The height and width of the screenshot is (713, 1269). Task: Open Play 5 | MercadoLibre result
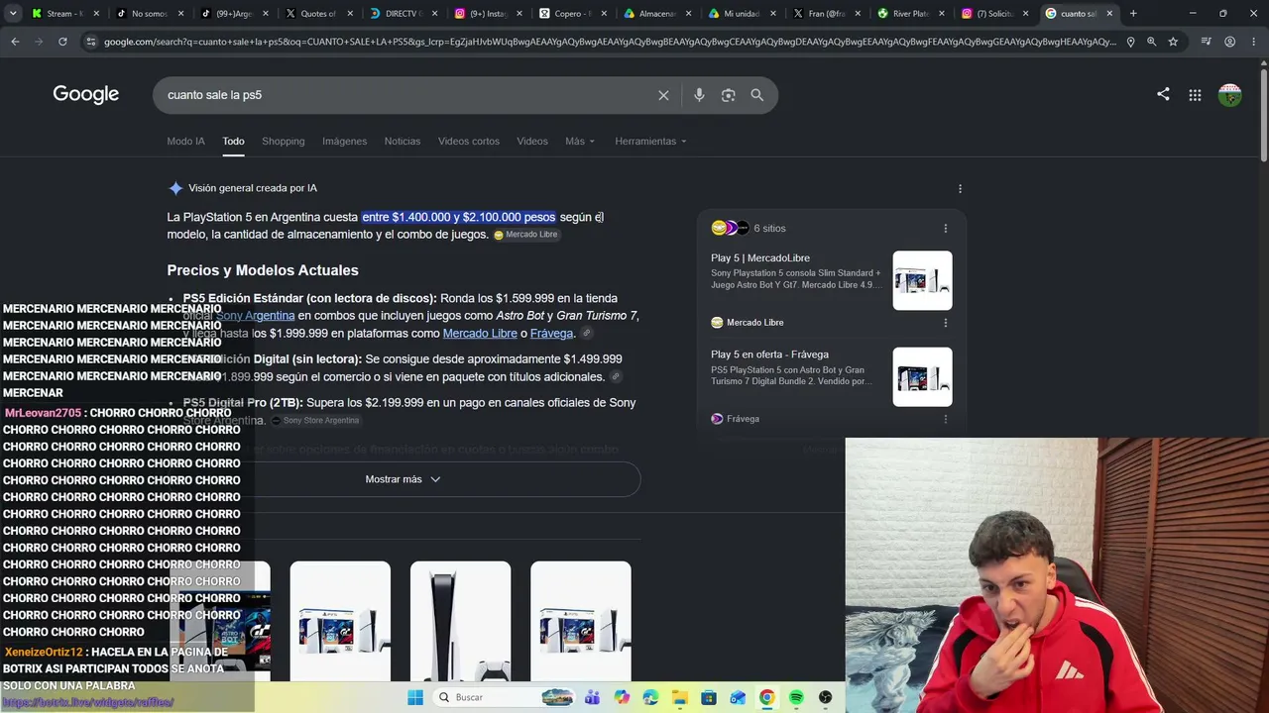coord(760,258)
